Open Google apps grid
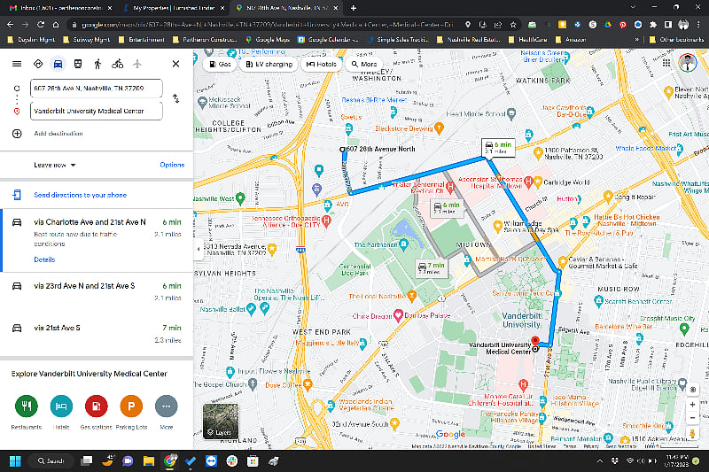 (x=666, y=63)
